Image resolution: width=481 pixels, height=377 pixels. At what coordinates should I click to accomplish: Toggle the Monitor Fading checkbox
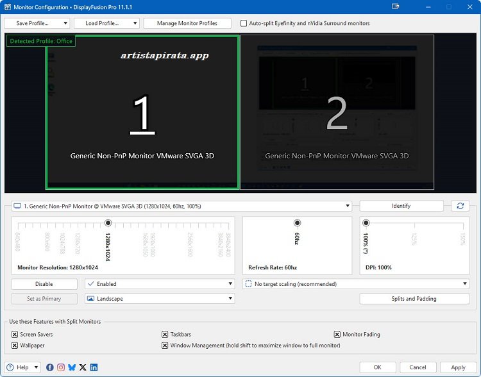pyautogui.click(x=337, y=334)
